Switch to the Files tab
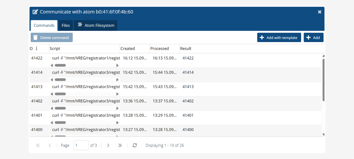The image size is (354, 159). point(65,26)
